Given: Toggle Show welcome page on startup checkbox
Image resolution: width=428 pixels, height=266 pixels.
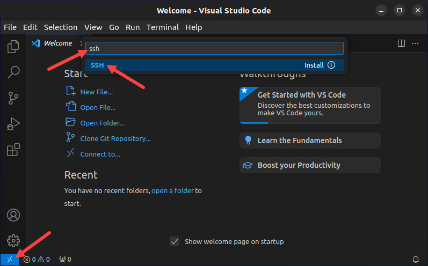Looking at the screenshot, I should (x=175, y=241).
